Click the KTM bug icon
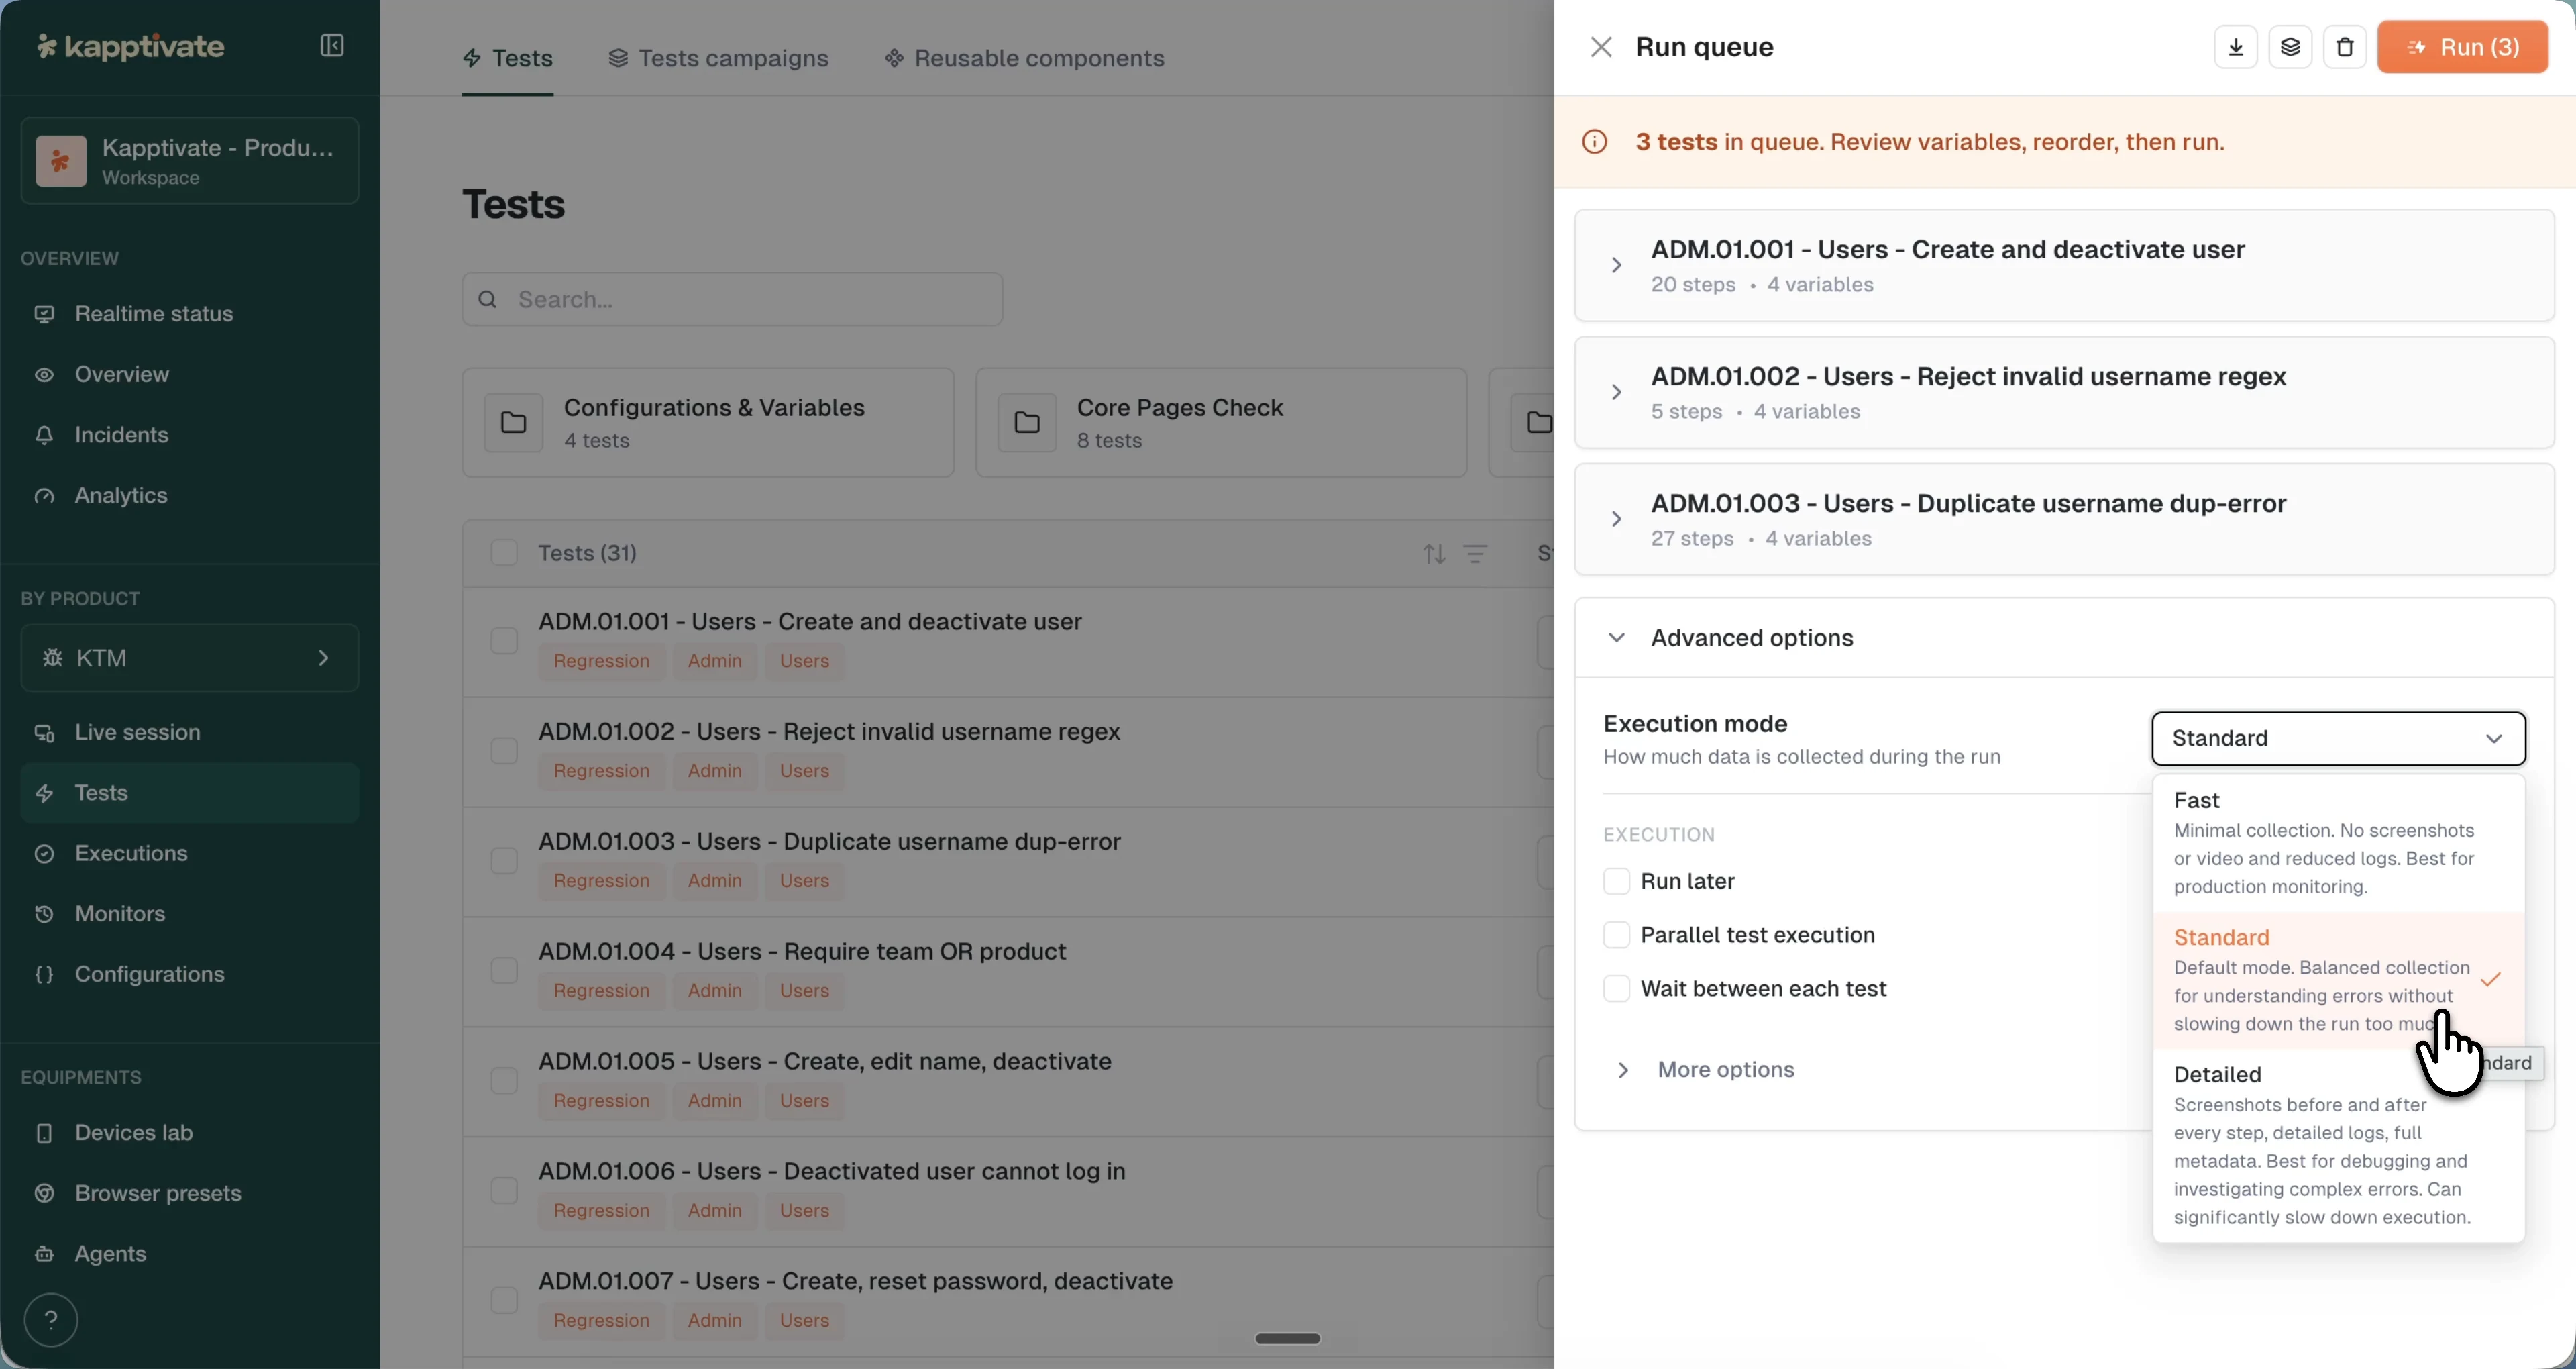 pos(53,658)
